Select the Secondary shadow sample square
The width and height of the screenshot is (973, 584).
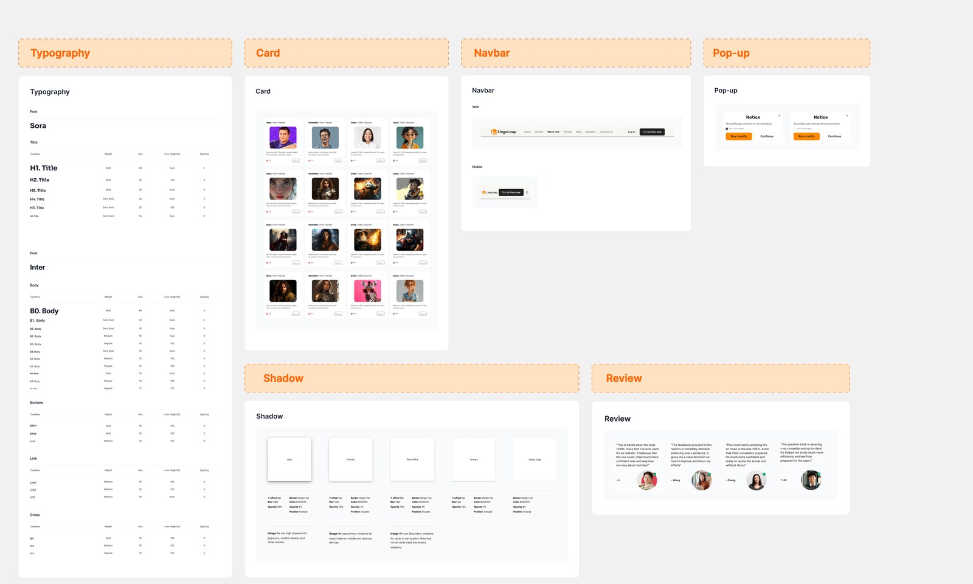412,459
